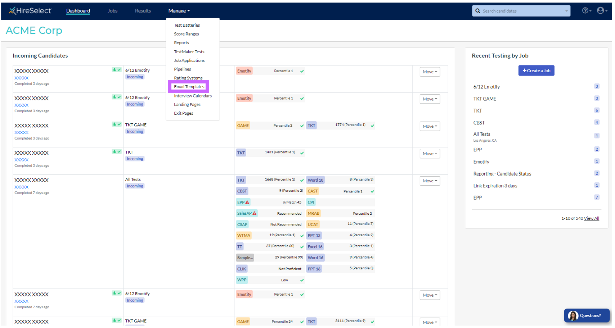Open Move dropdown for first Emotify candidate
This screenshot has height=328, width=615.
[x=430, y=72]
